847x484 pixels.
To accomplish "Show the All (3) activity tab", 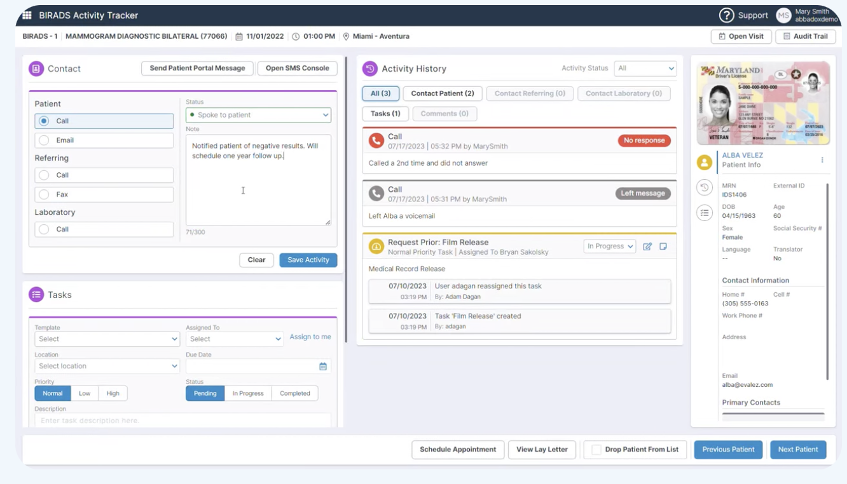I will point(381,93).
